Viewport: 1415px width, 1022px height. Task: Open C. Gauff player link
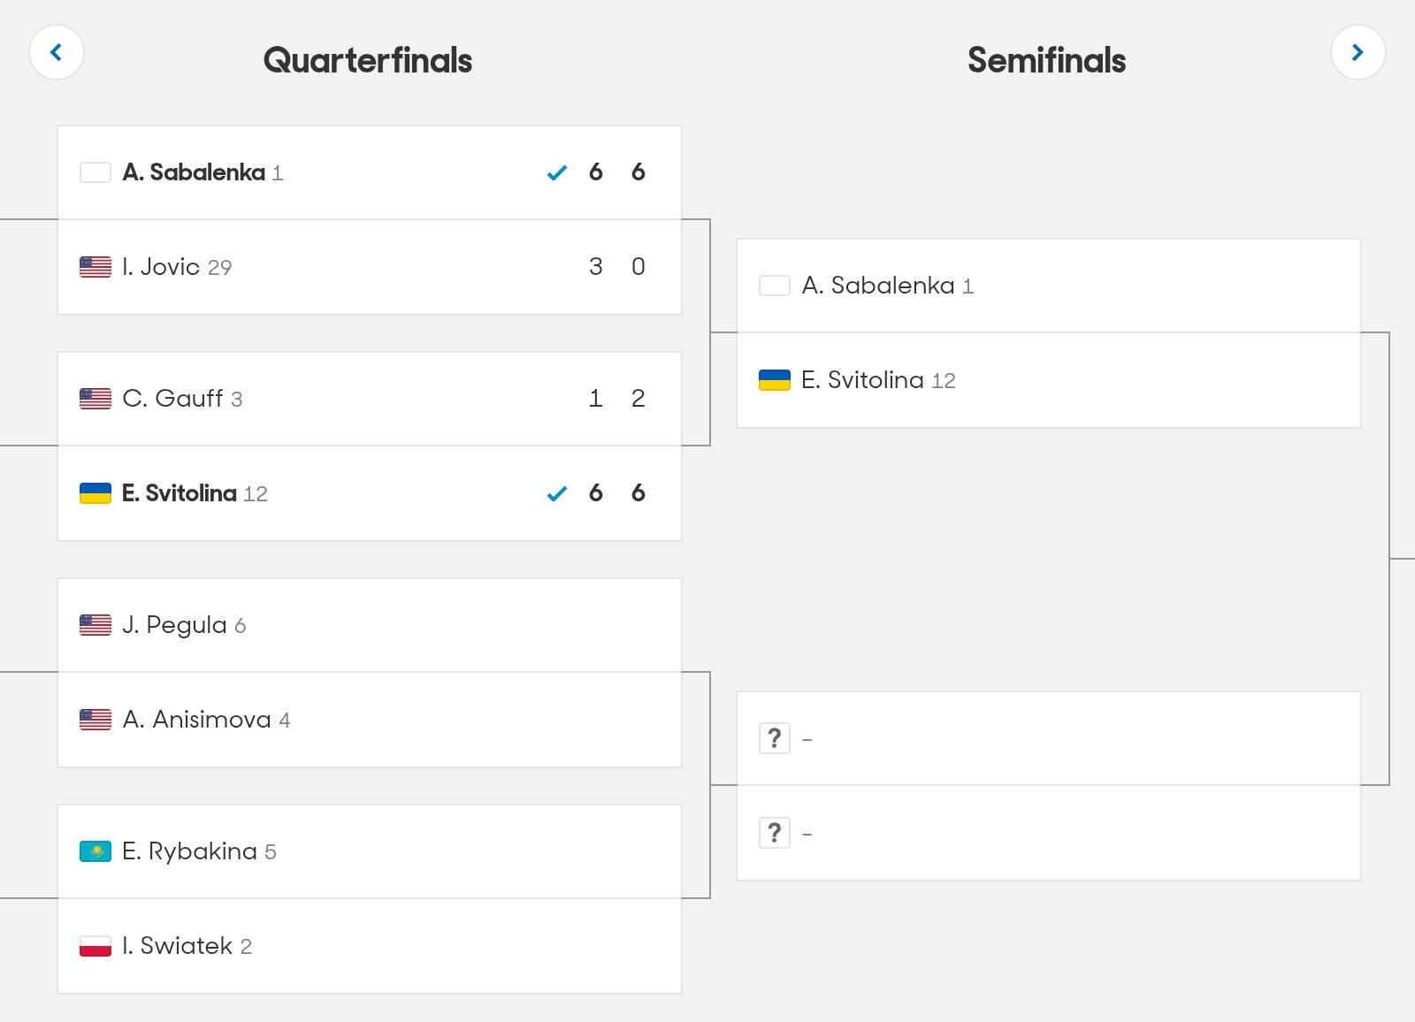click(x=172, y=399)
